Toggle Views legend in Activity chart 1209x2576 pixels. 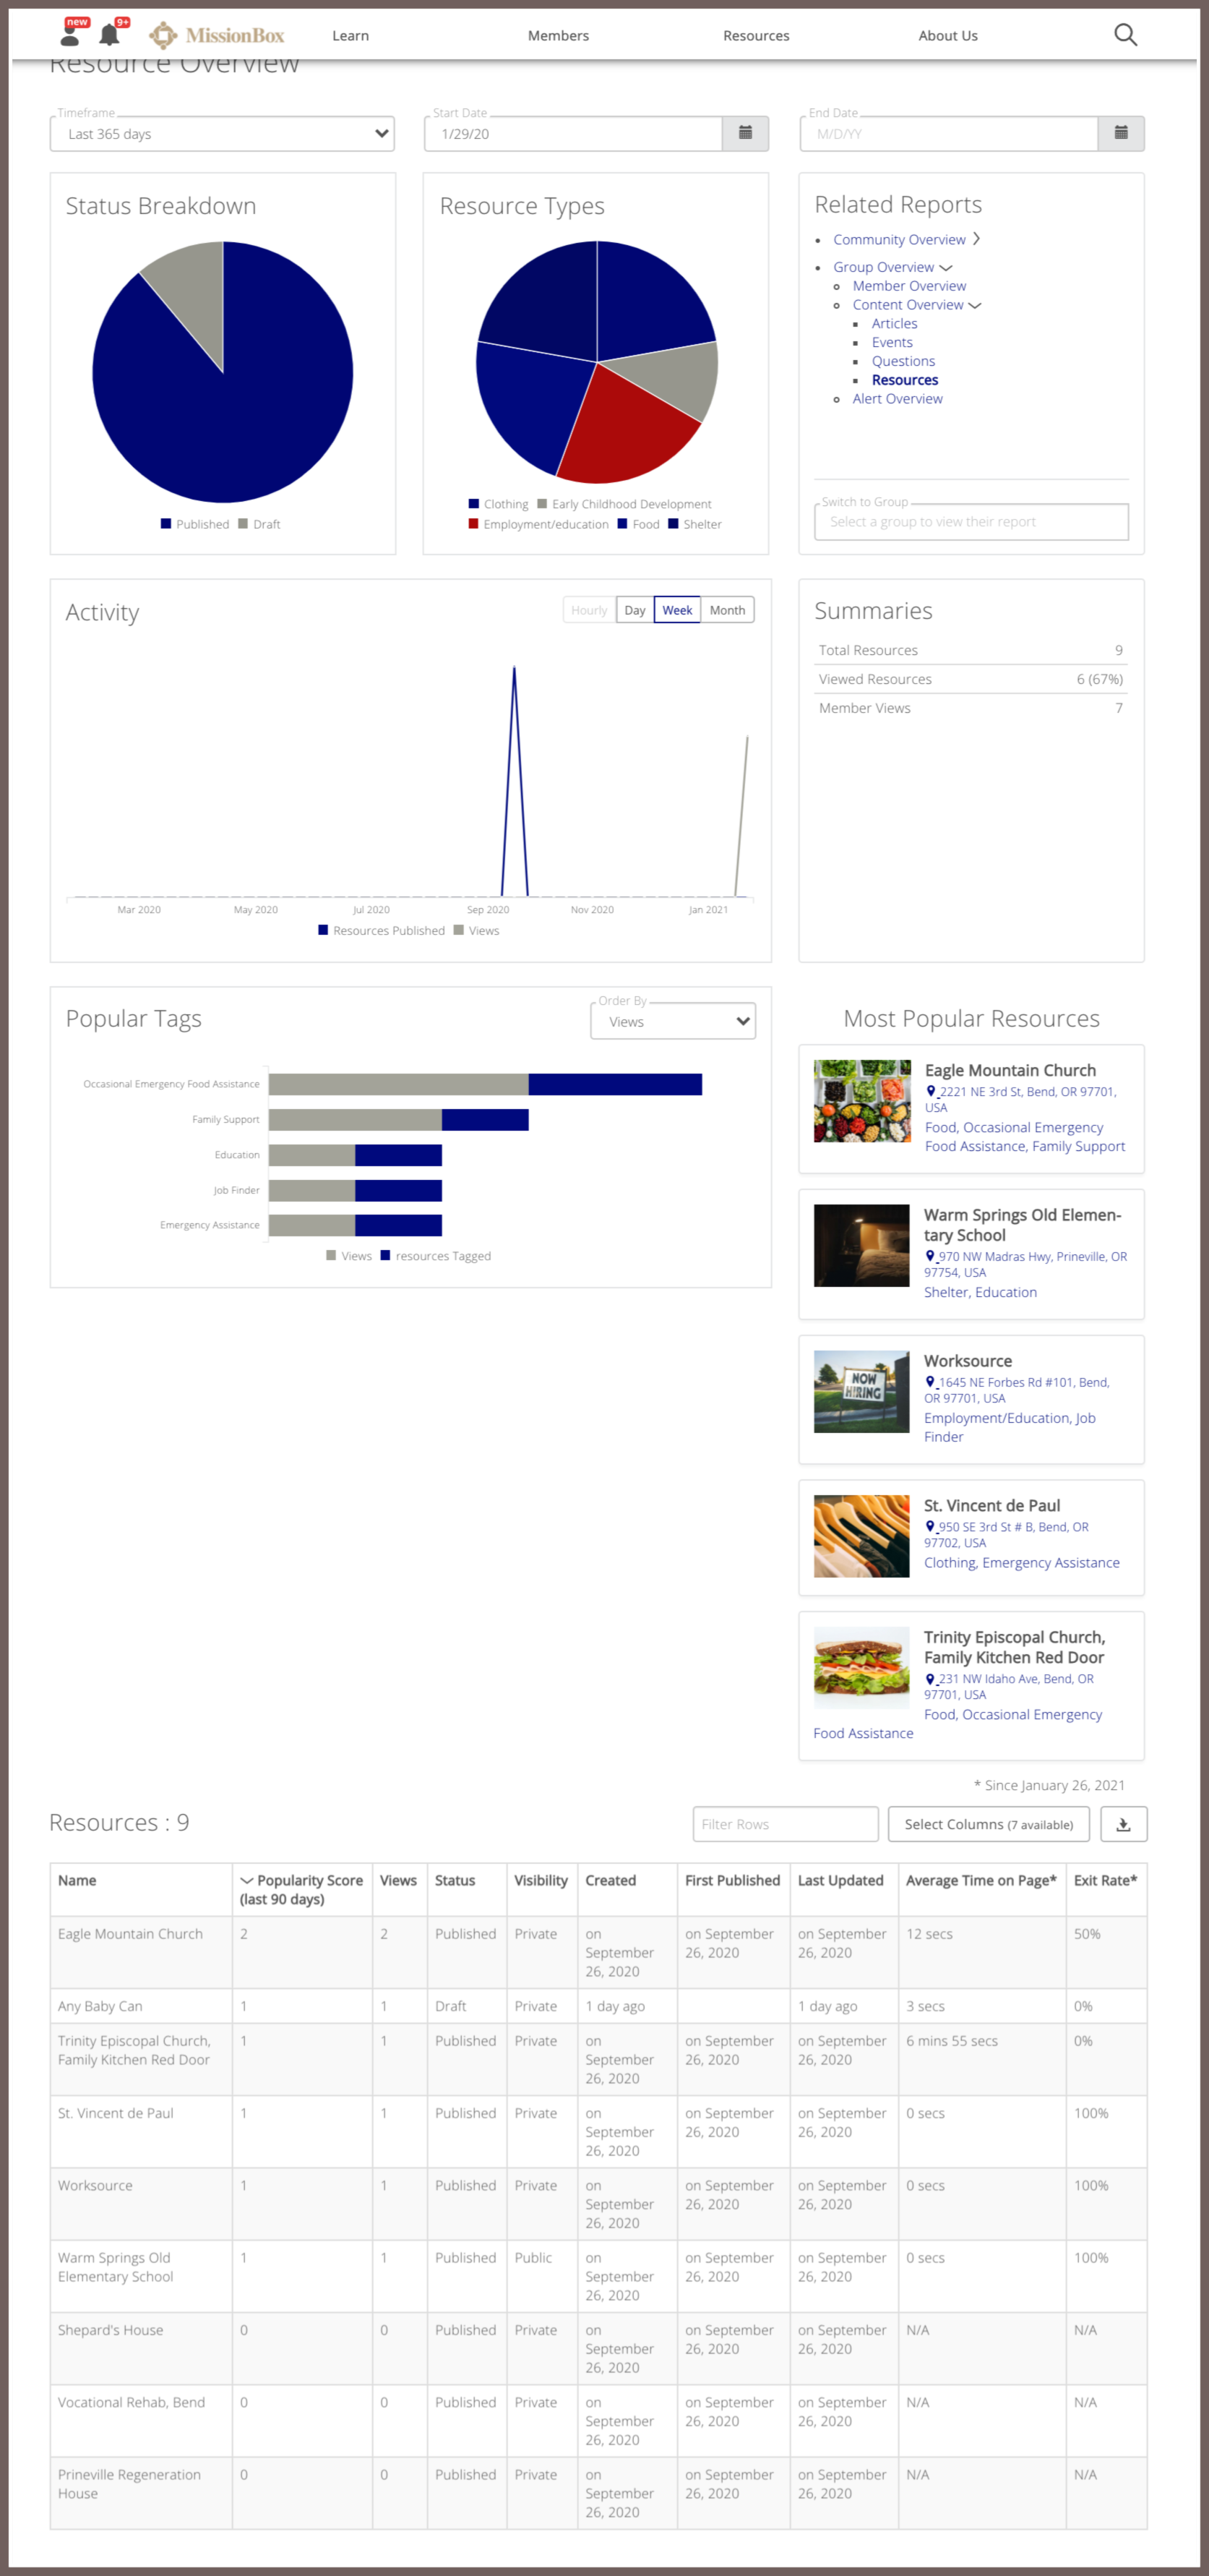(x=477, y=931)
